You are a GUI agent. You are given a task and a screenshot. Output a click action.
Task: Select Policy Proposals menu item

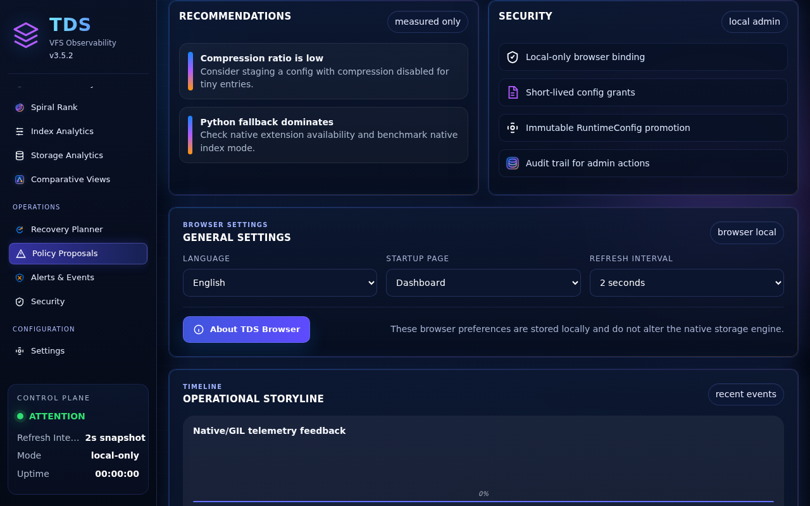[x=78, y=254]
